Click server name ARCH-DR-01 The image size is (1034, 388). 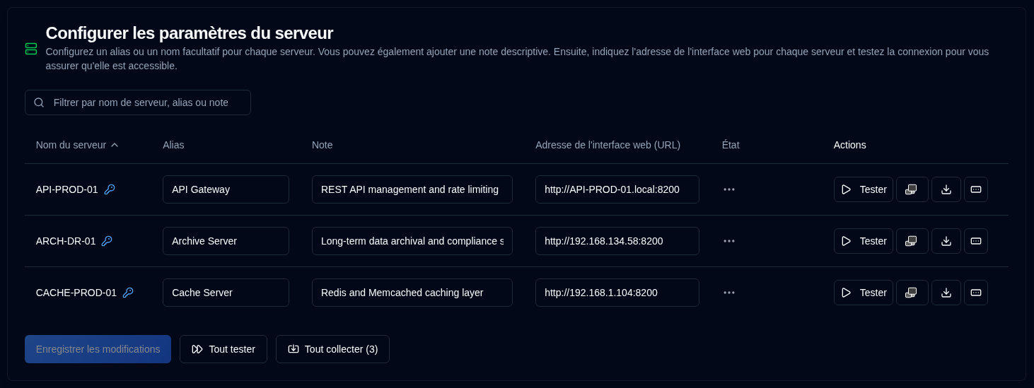(66, 241)
